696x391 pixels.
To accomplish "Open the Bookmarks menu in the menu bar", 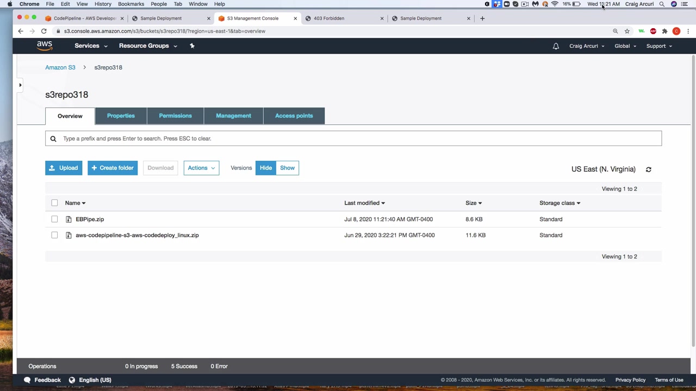I will [x=131, y=4].
